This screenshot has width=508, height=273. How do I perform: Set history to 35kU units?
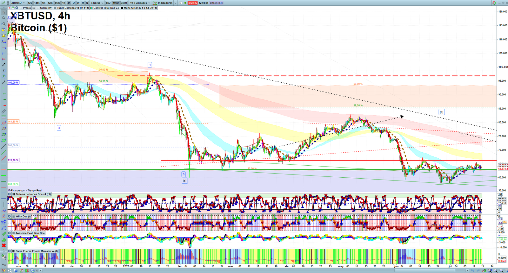[x=124, y=3]
